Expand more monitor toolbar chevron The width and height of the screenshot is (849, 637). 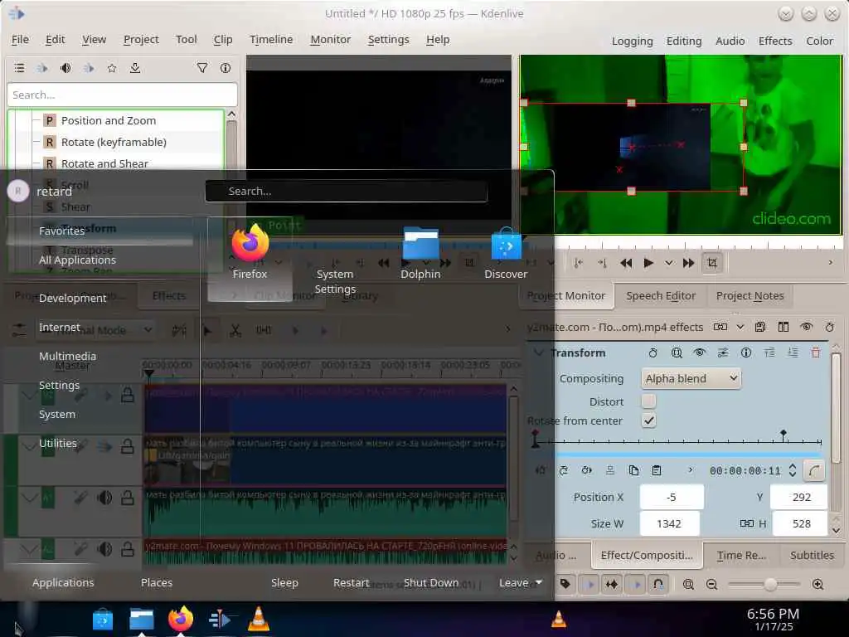point(831,263)
